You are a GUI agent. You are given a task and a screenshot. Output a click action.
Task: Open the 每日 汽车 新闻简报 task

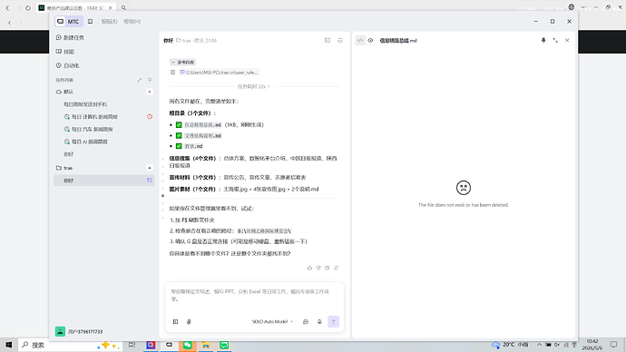pyautogui.click(x=92, y=130)
